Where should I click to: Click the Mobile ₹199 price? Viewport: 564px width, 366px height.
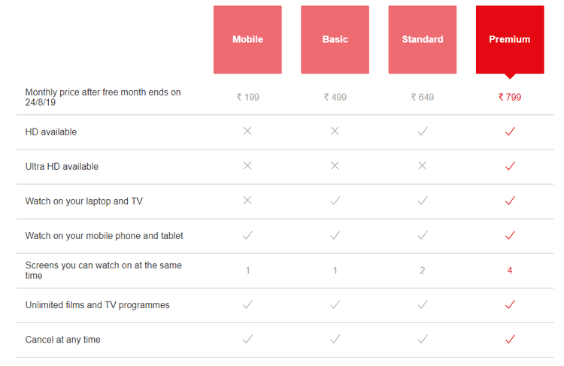(x=247, y=97)
